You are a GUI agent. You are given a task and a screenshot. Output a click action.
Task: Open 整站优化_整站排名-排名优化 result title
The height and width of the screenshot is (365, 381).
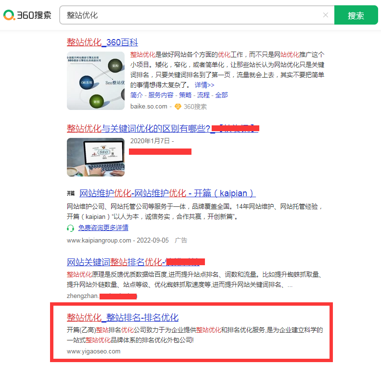pos(123,318)
